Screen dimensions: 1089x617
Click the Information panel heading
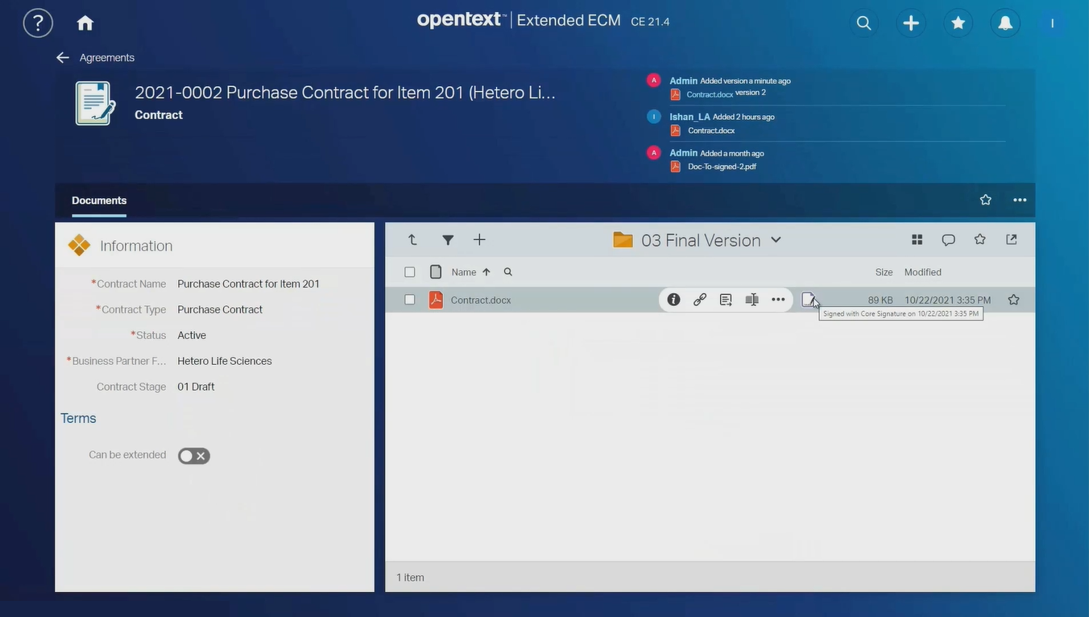click(136, 246)
